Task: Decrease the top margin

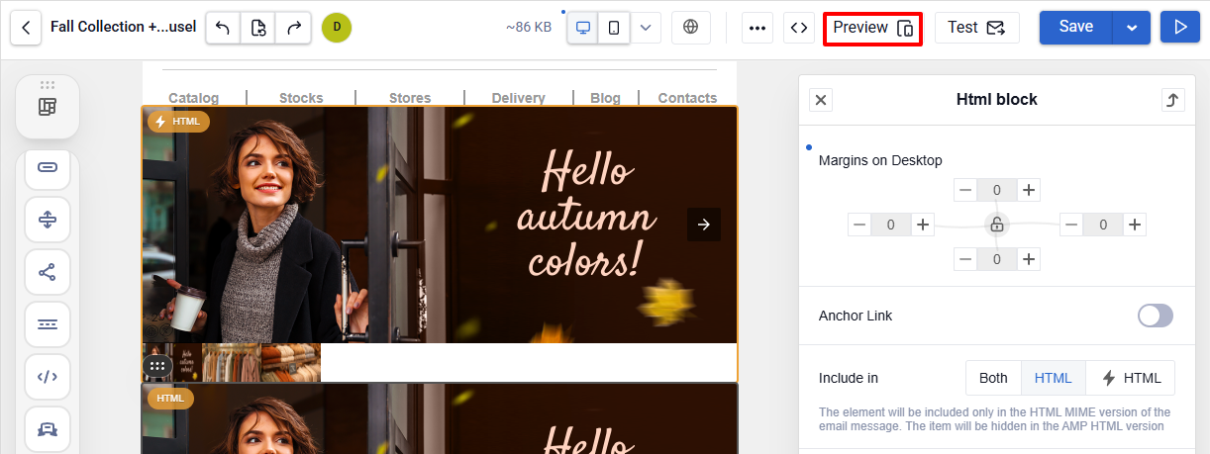Action: coord(965,190)
